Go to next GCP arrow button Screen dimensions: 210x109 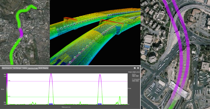[137, 76]
